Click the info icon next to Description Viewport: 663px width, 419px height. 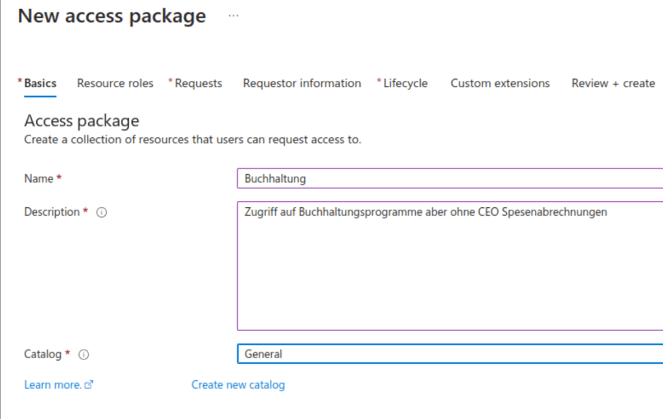click(x=101, y=212)
